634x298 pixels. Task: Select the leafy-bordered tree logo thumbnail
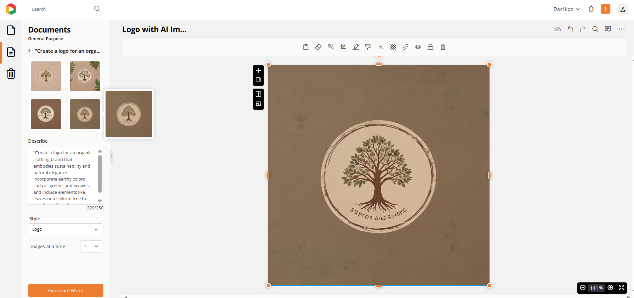85,76
